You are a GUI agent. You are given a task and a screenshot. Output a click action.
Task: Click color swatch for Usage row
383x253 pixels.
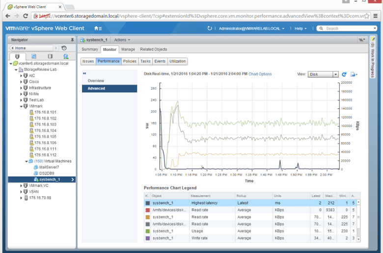[147, 231]
